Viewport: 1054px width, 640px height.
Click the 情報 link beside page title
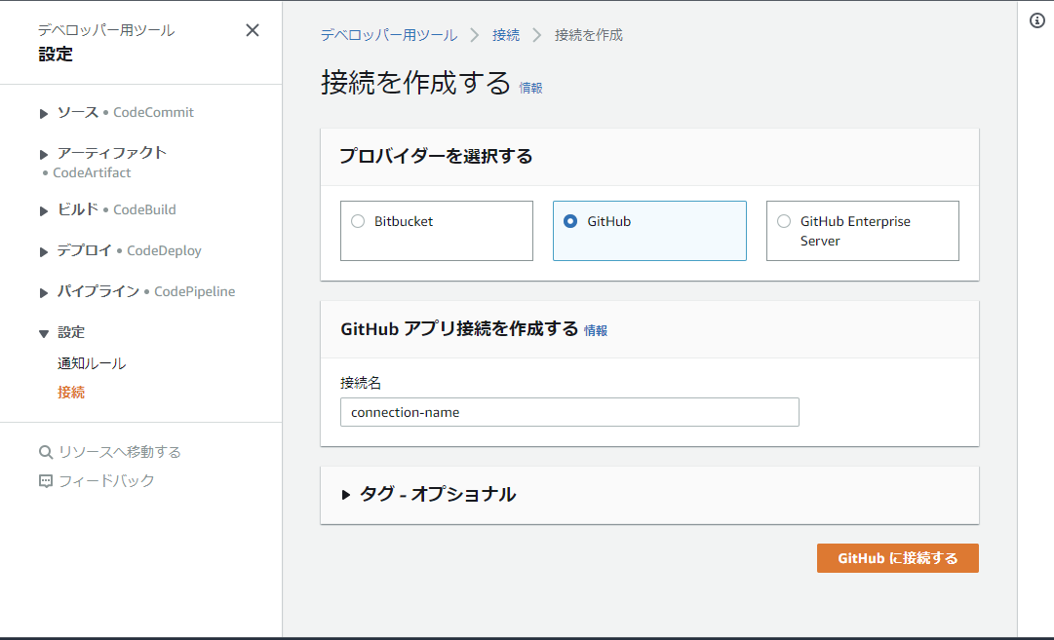tap(530, 88)
